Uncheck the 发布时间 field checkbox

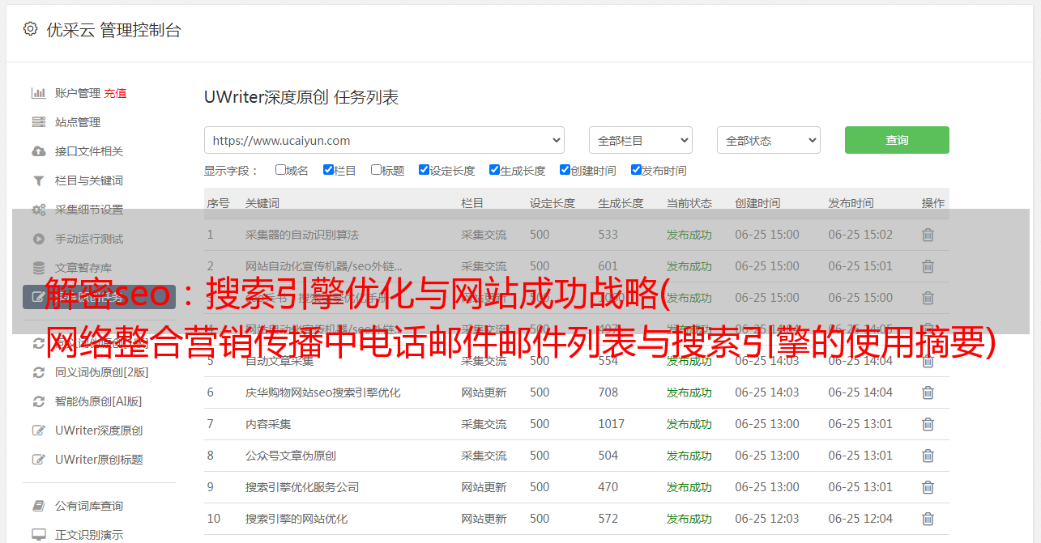(636, 170)
